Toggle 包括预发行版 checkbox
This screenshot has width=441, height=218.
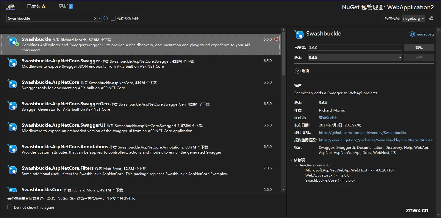coord(113,18)
